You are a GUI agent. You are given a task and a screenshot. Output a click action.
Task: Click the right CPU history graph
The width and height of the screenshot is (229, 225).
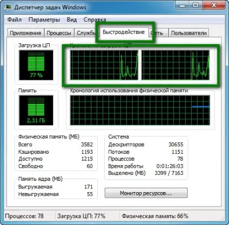coord(176,65)
